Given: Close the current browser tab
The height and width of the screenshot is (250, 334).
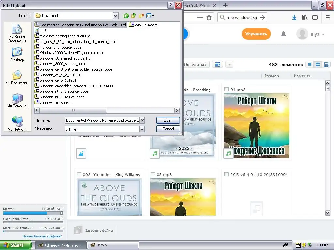Looking at the screenshot, I should click(214, 6).
